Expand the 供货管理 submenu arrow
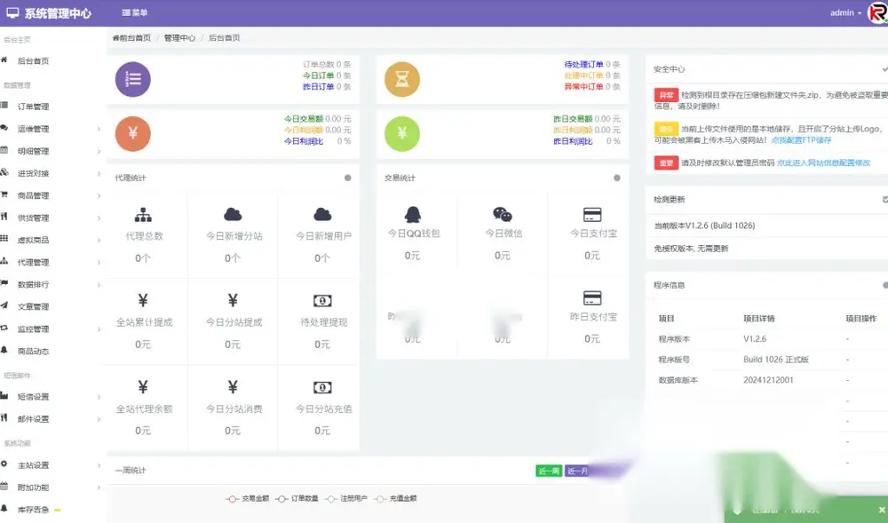The image size is (888, 523). 99,218
